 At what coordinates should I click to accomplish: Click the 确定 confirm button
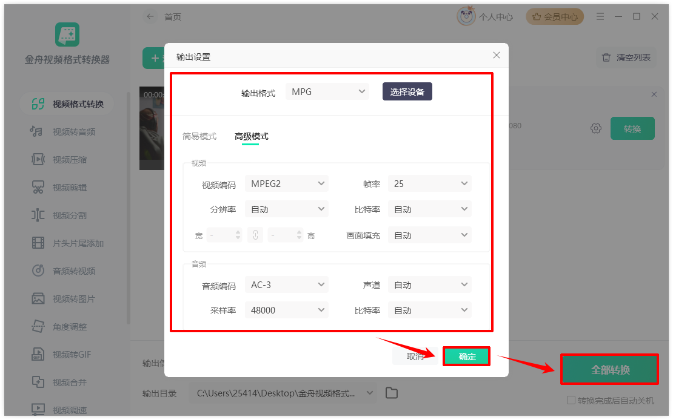click(x=466, y=356)
